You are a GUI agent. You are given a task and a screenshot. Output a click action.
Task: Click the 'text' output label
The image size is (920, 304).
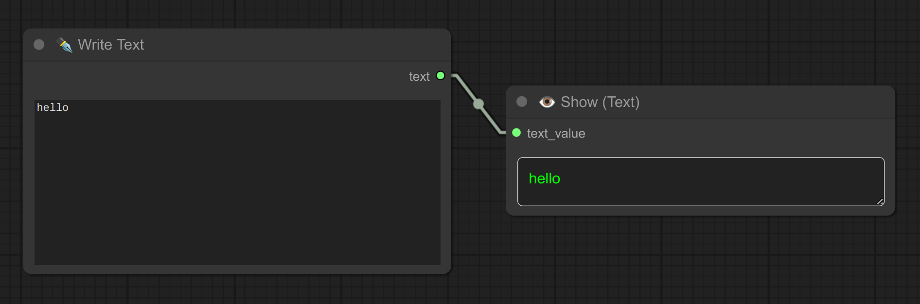click(419, 76)
